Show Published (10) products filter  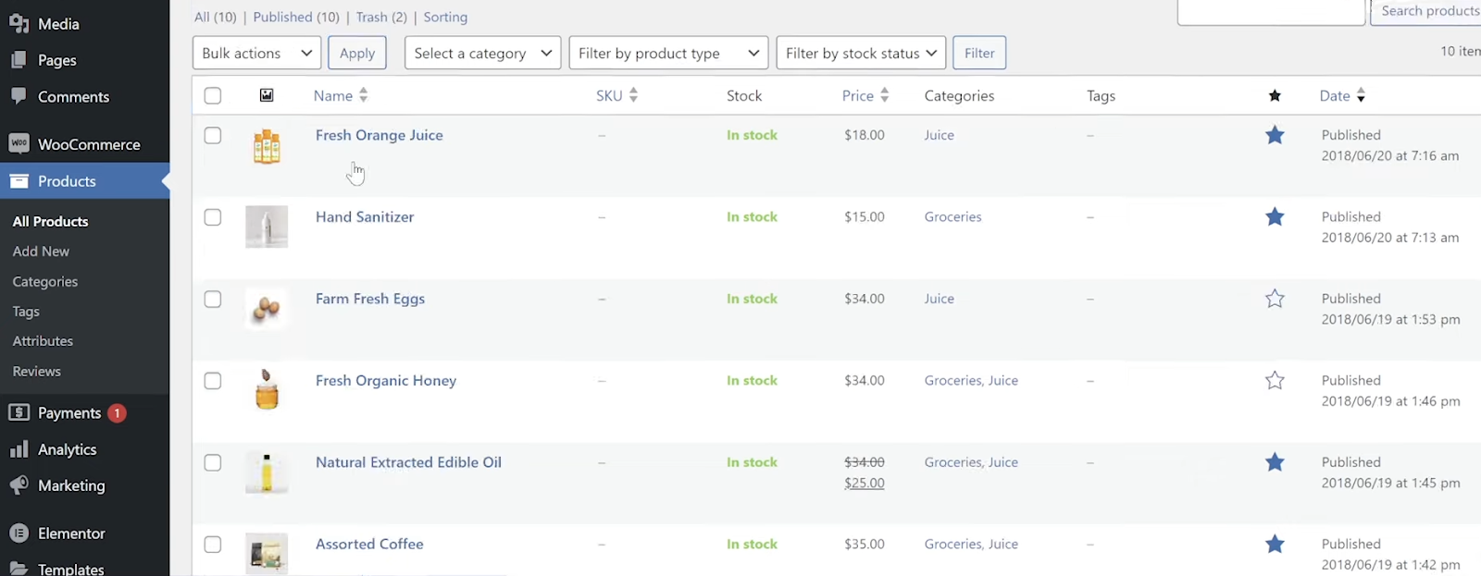coord(296,17)
